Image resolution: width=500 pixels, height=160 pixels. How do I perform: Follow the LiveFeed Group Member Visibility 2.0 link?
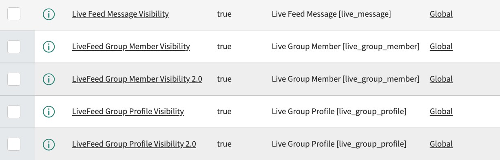pos(137,79)
